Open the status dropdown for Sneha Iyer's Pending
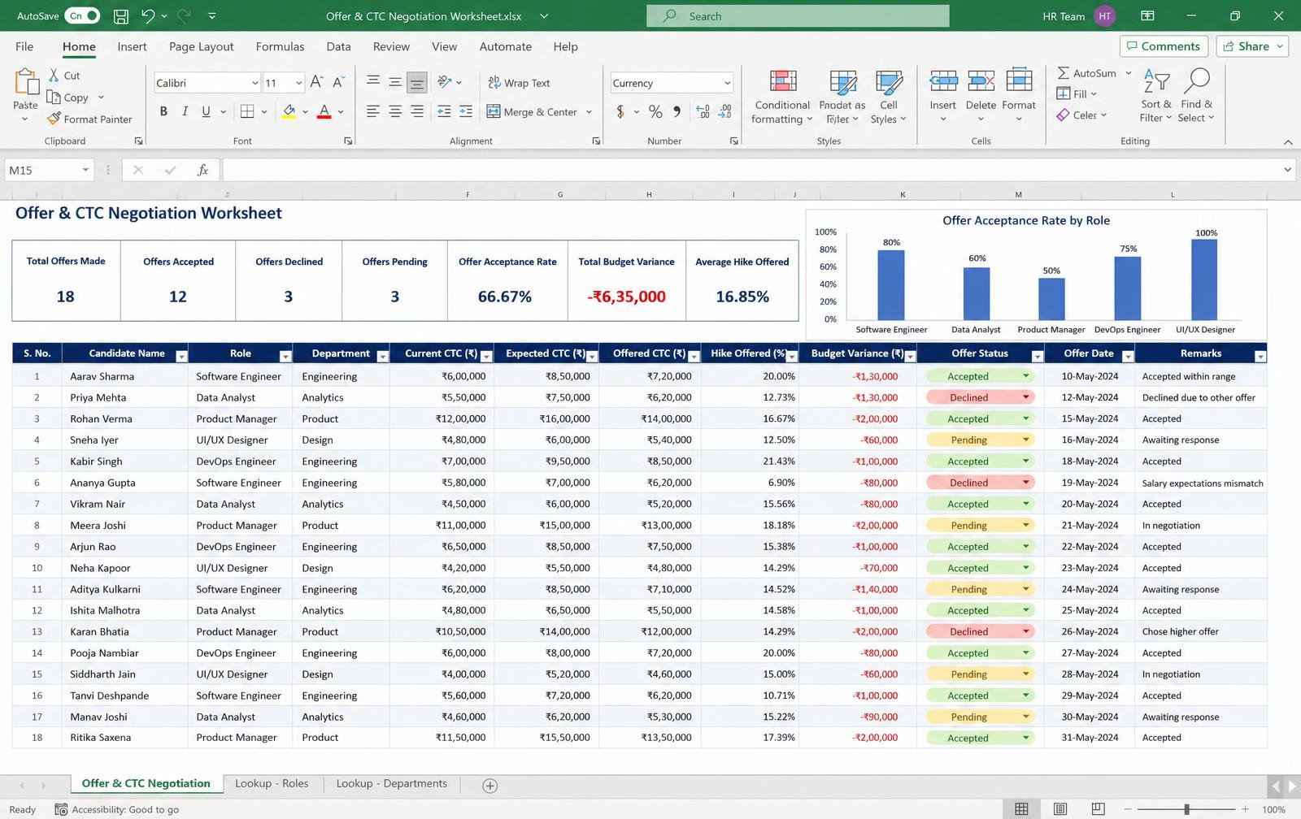This screenshot has width=1301, height=819. click(1026, 439)
